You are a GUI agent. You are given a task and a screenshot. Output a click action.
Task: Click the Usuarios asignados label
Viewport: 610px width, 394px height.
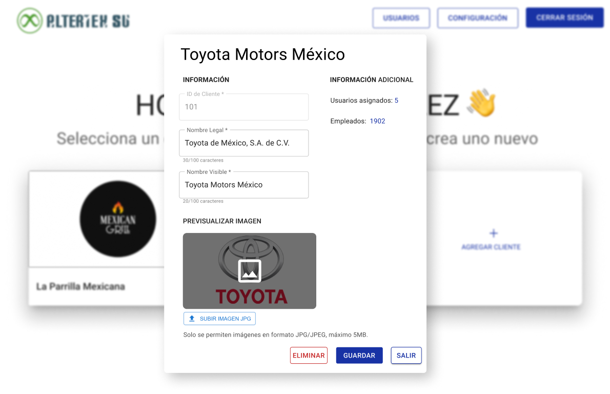361,101
